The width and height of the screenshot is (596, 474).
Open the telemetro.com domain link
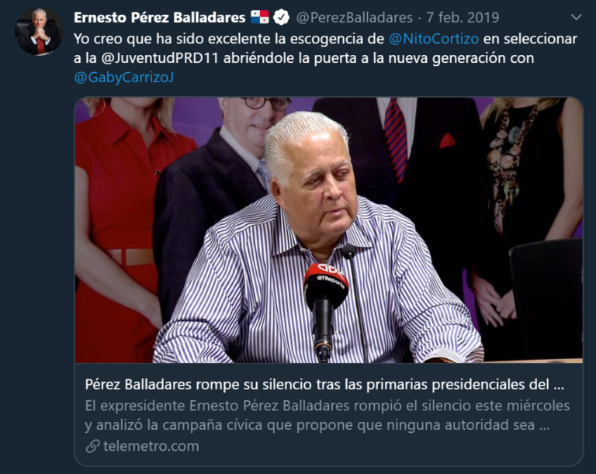coord(151,446)
